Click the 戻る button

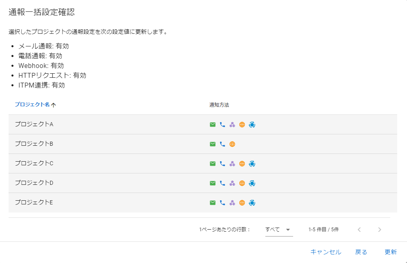coord(361,252)
